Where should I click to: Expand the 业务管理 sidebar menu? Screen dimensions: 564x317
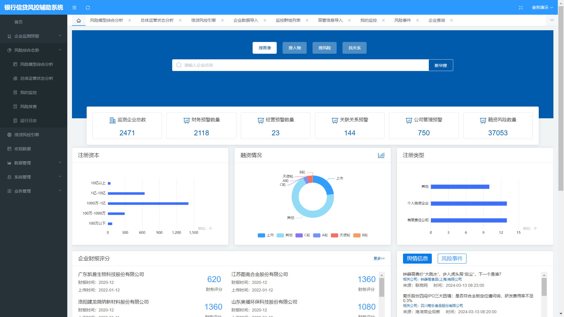click(60, 191)
